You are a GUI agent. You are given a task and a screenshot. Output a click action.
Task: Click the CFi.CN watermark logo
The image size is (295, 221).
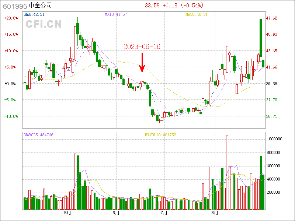pos(44,24)
